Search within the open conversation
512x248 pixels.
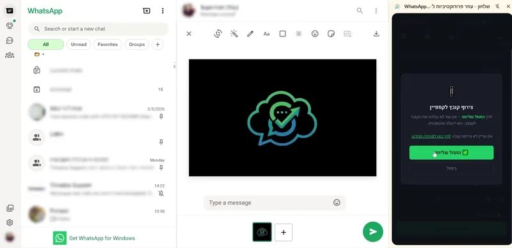coord(360,11)
